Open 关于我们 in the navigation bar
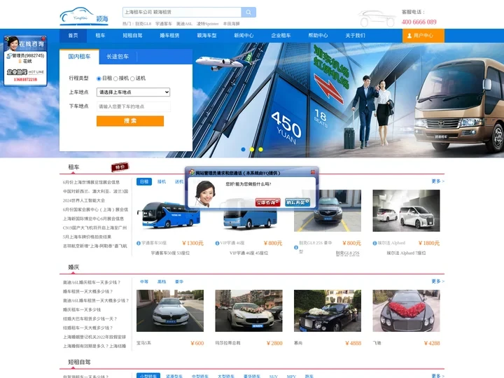504x378 pixels. tap(355, 36)
